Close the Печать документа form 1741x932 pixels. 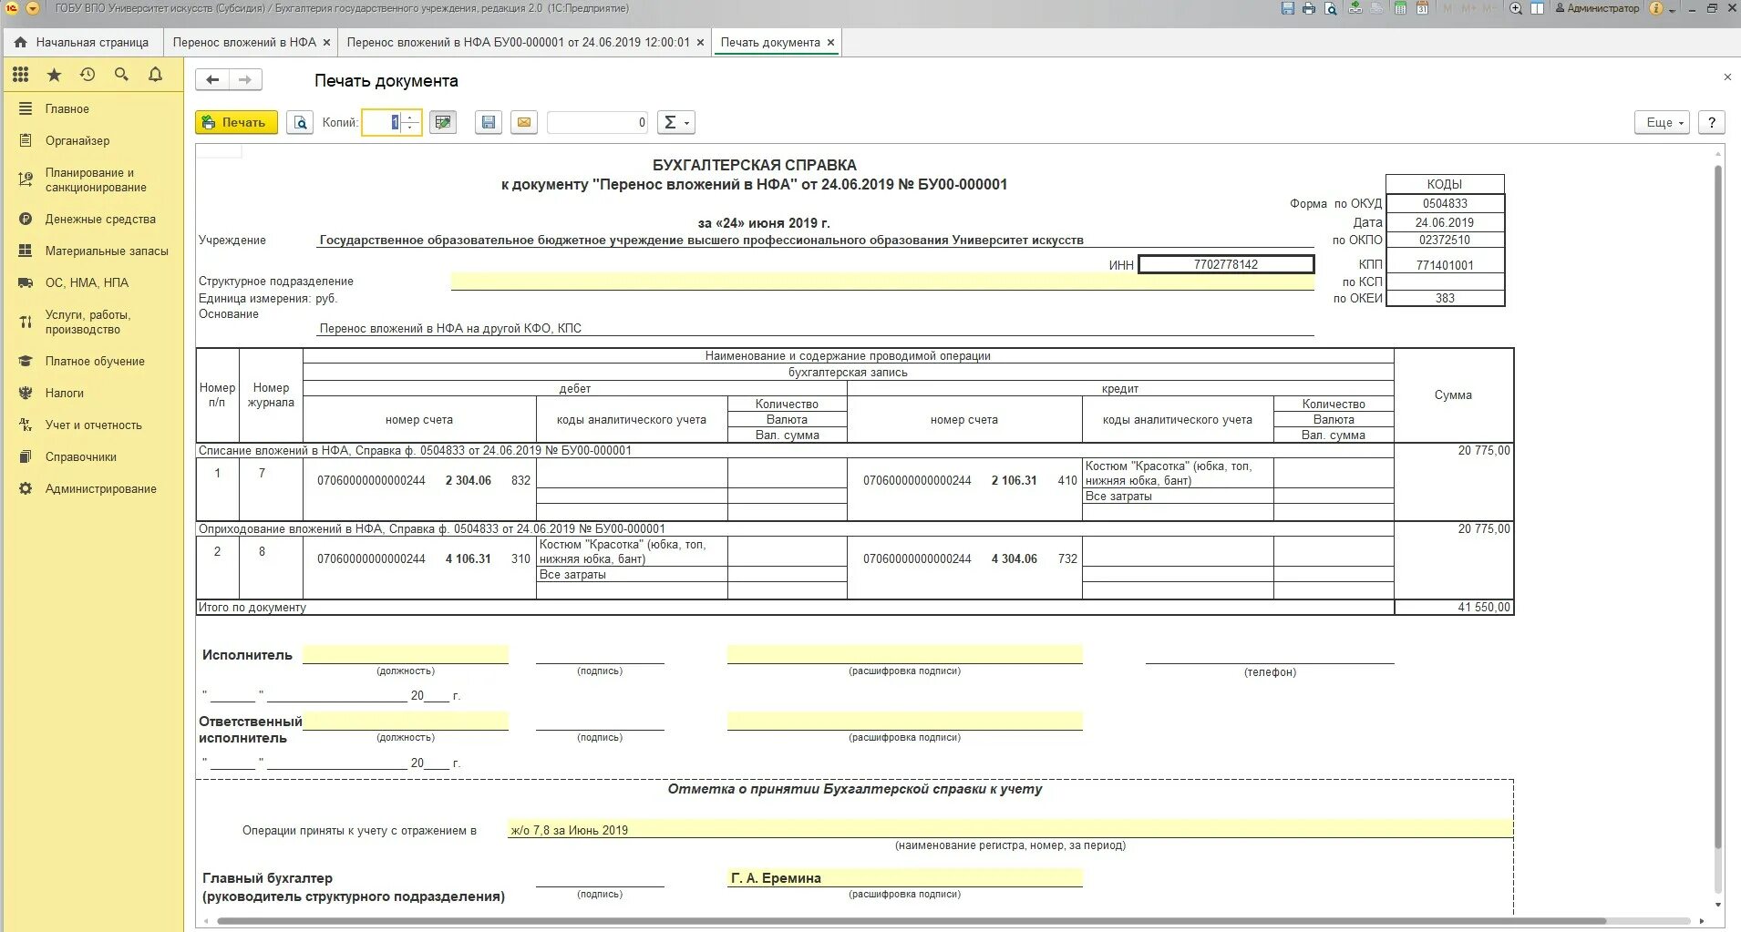(x=1727, y=77)
